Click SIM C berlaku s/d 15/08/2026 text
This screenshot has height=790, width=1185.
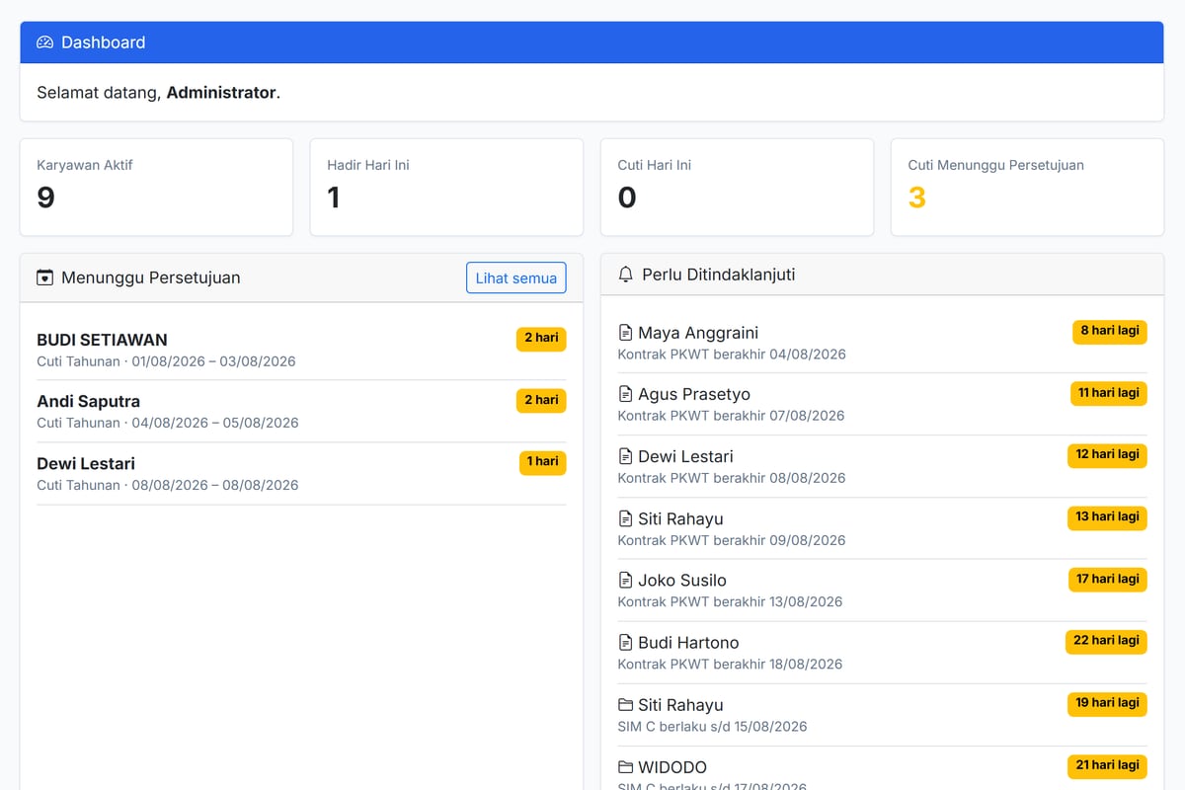point(712,727)
